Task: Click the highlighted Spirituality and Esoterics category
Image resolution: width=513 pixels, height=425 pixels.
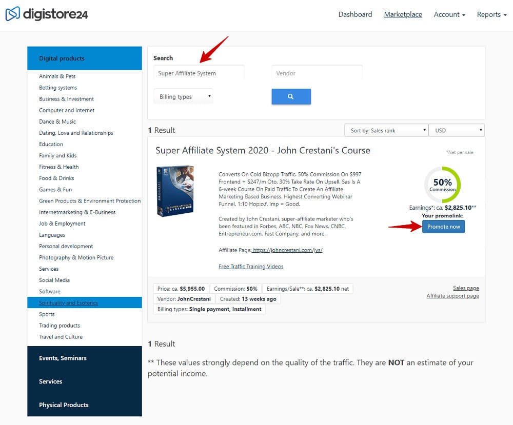Action: point(85,303)
